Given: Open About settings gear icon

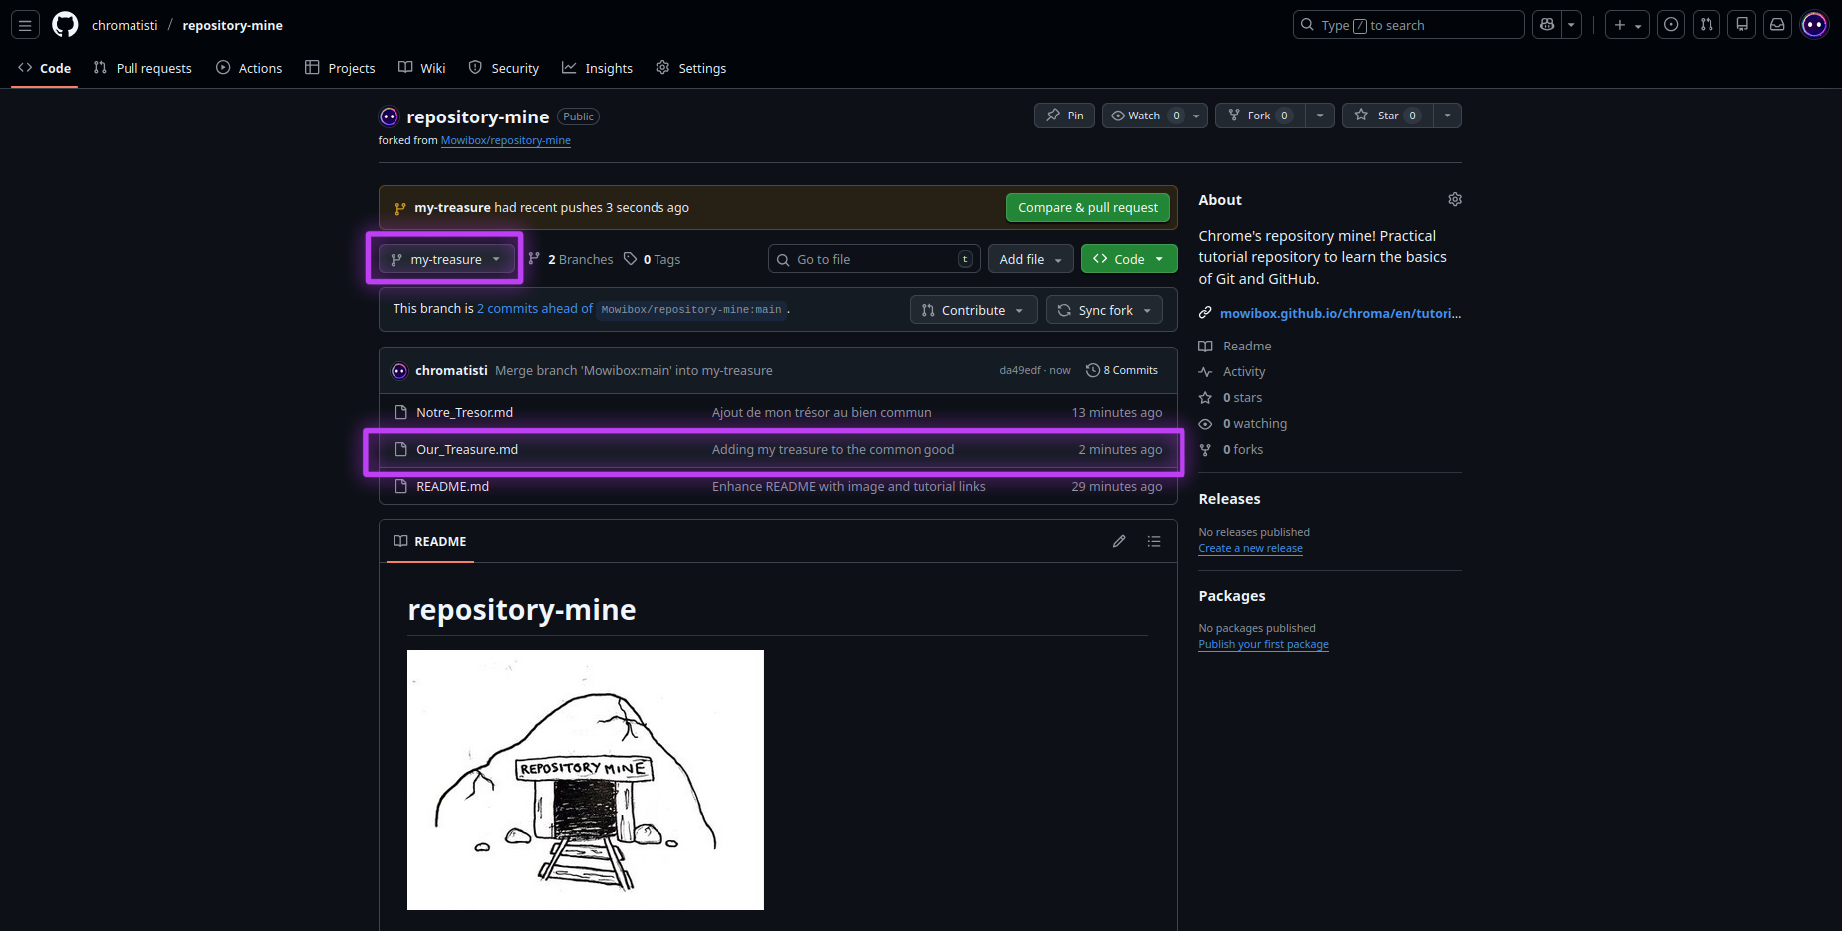Looking at the screenshot, I should click(1454, 200).
